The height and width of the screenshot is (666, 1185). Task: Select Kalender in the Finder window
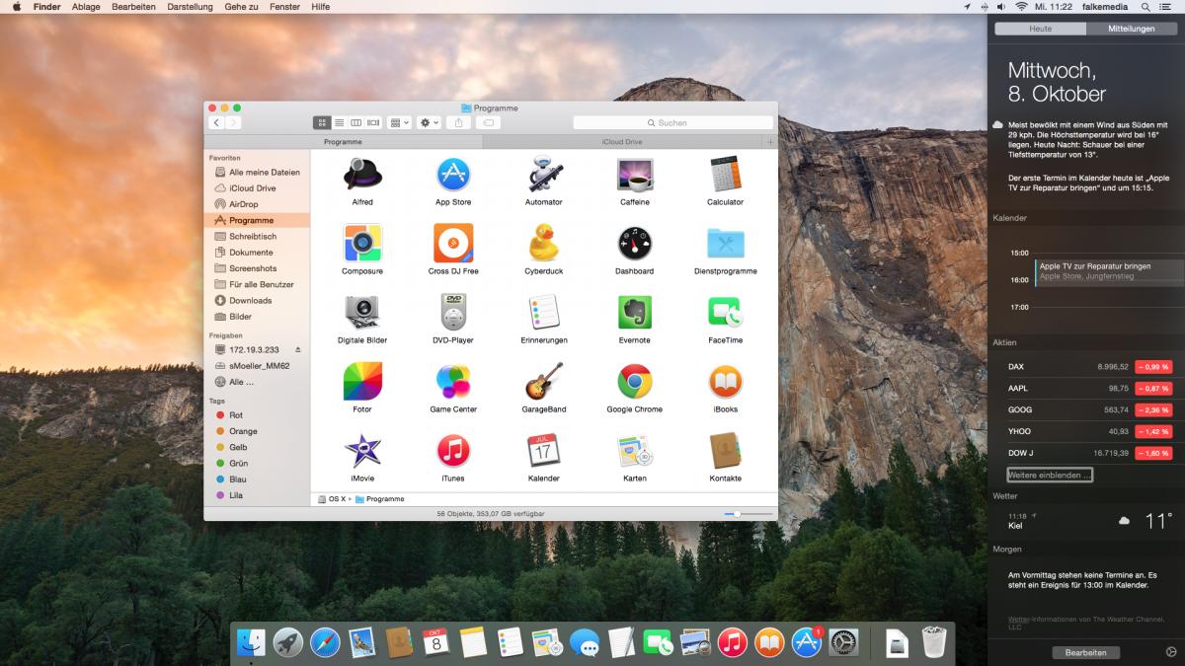[544, 451]
